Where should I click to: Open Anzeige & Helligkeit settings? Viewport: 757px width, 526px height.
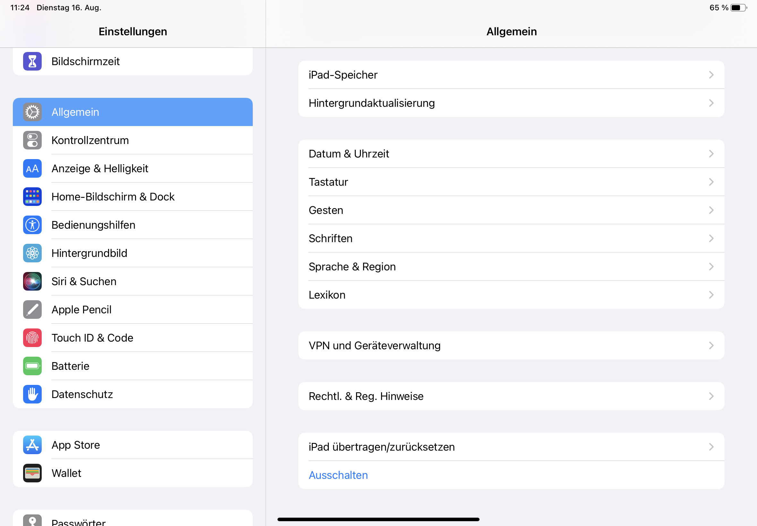[x=133, y=168]
